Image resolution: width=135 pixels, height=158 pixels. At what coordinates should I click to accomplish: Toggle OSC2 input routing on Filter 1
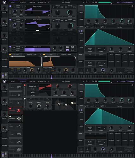point(18,69)
